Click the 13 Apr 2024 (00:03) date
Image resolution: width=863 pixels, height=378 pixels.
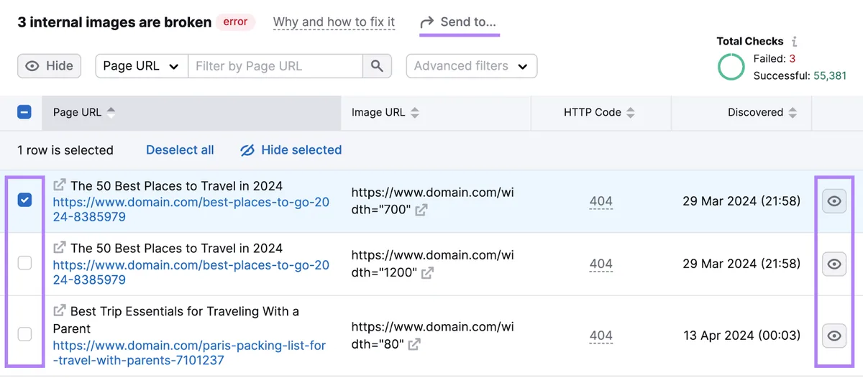[x=741, y=336]
